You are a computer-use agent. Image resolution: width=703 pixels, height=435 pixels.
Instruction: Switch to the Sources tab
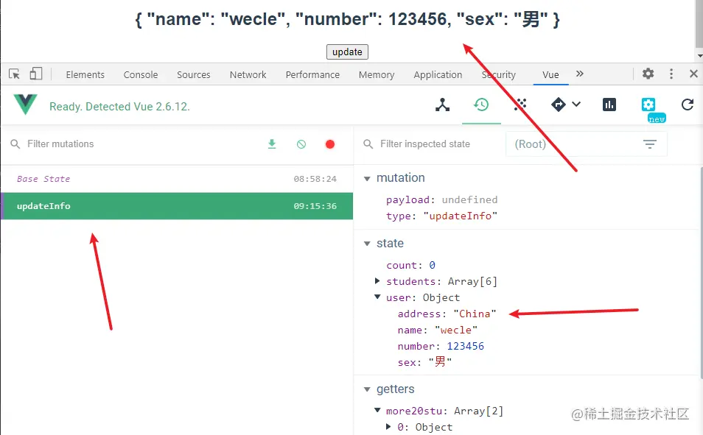click(193, 74)
